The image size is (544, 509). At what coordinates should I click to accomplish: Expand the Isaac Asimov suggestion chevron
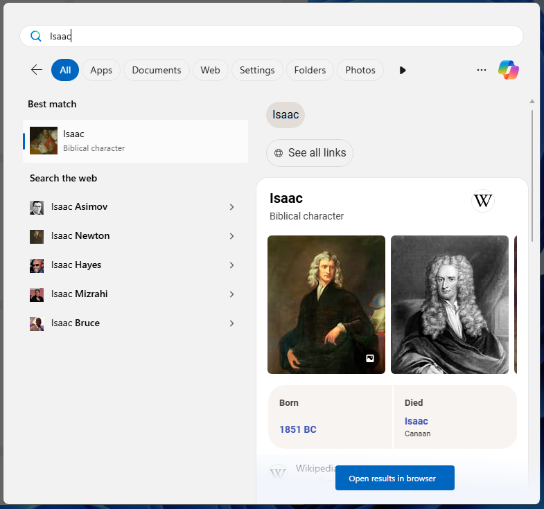point(231,207)
